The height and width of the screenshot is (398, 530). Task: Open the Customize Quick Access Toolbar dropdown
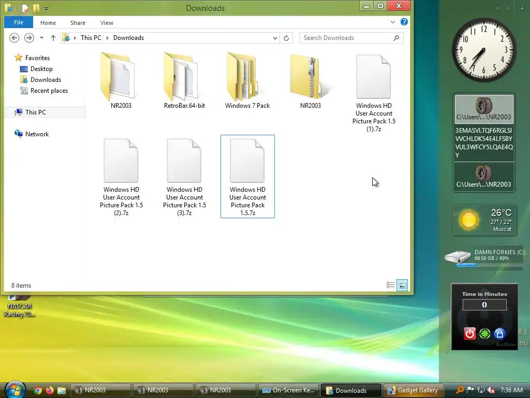pos(46,8)
